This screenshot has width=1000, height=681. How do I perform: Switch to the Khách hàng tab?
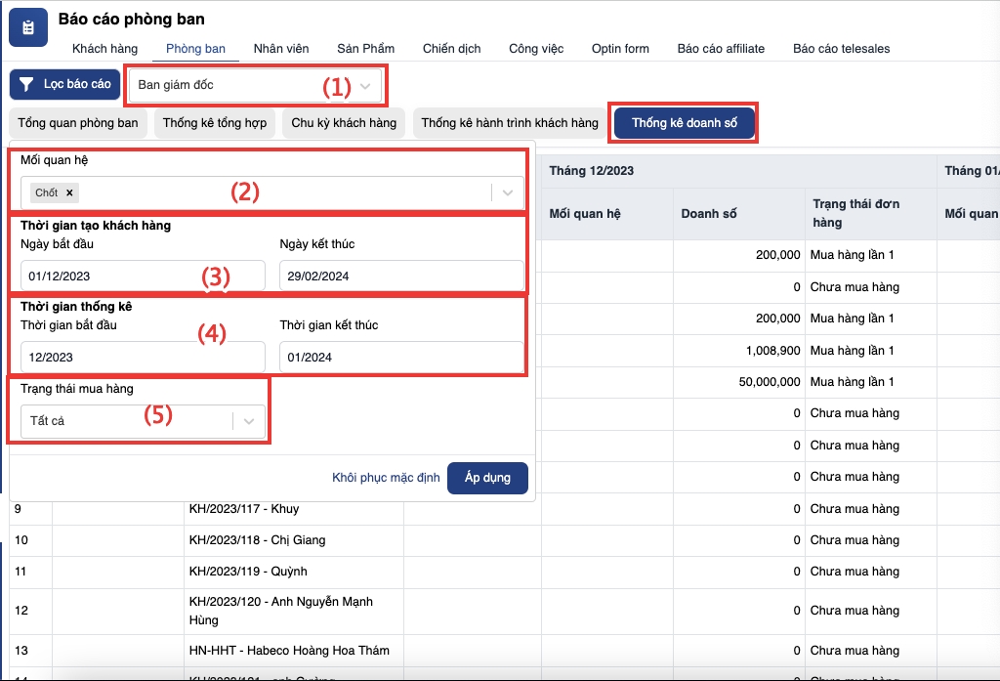pos(104,49)
